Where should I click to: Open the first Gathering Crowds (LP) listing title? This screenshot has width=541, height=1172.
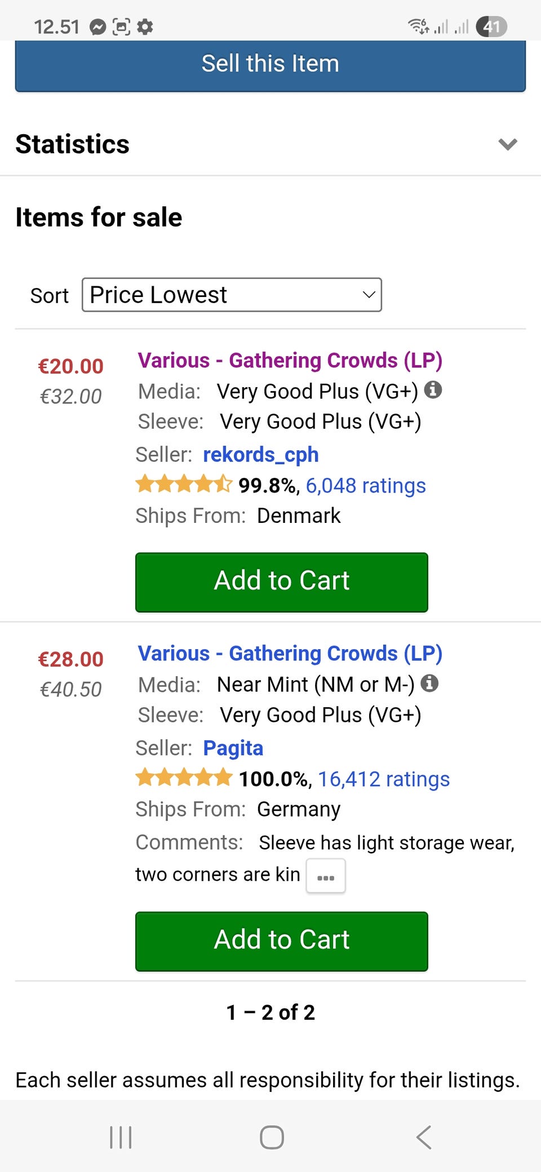pyautogui.click(x=290, y=361)
